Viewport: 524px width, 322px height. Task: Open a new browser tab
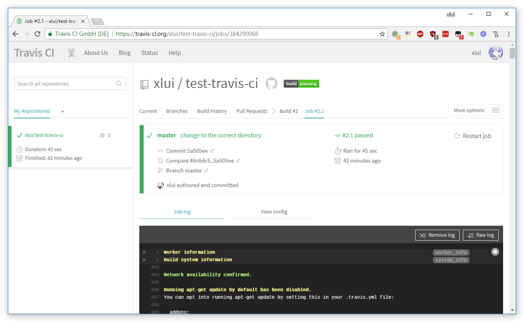pyautogui.click(x=97, y=21)
